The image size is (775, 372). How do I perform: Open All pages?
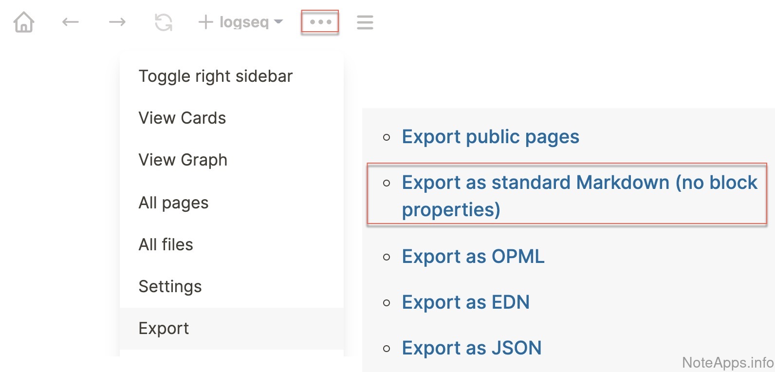[x=174, y=203]
